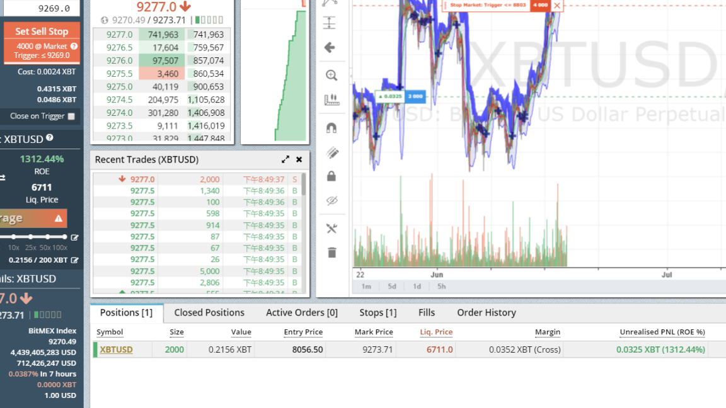The width and height of the screenshot is (726, 408).
Task: Click the Stop Market trigger label on chart
Action: pos(488,6)
